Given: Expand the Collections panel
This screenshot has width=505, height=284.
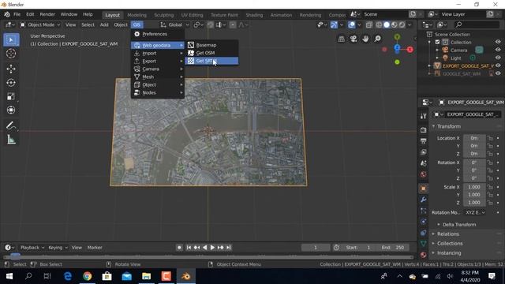Looking at the screenshot, I should pyautogui.click(x=450, y=244).
